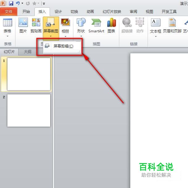Choose 屏幕剪辑(C) from the dropdown menu
This screenshot has height=188, width=188.
coord(62,46)
